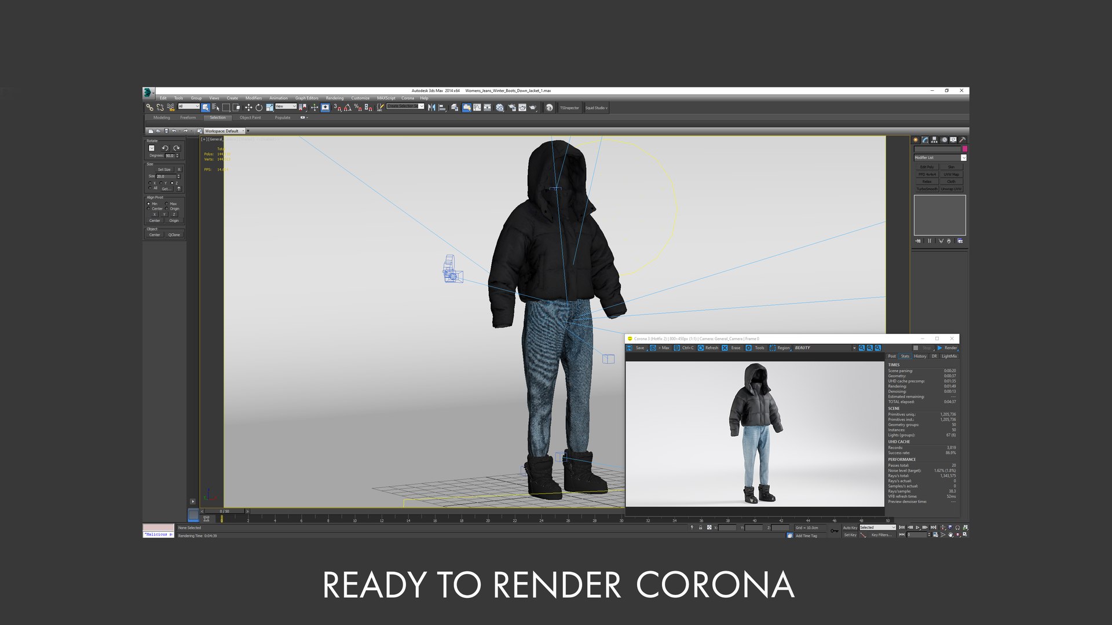Switch to Object Paint ribbon tab
The width and height of the screenshot is (1112, 625).
pos(250,117)
